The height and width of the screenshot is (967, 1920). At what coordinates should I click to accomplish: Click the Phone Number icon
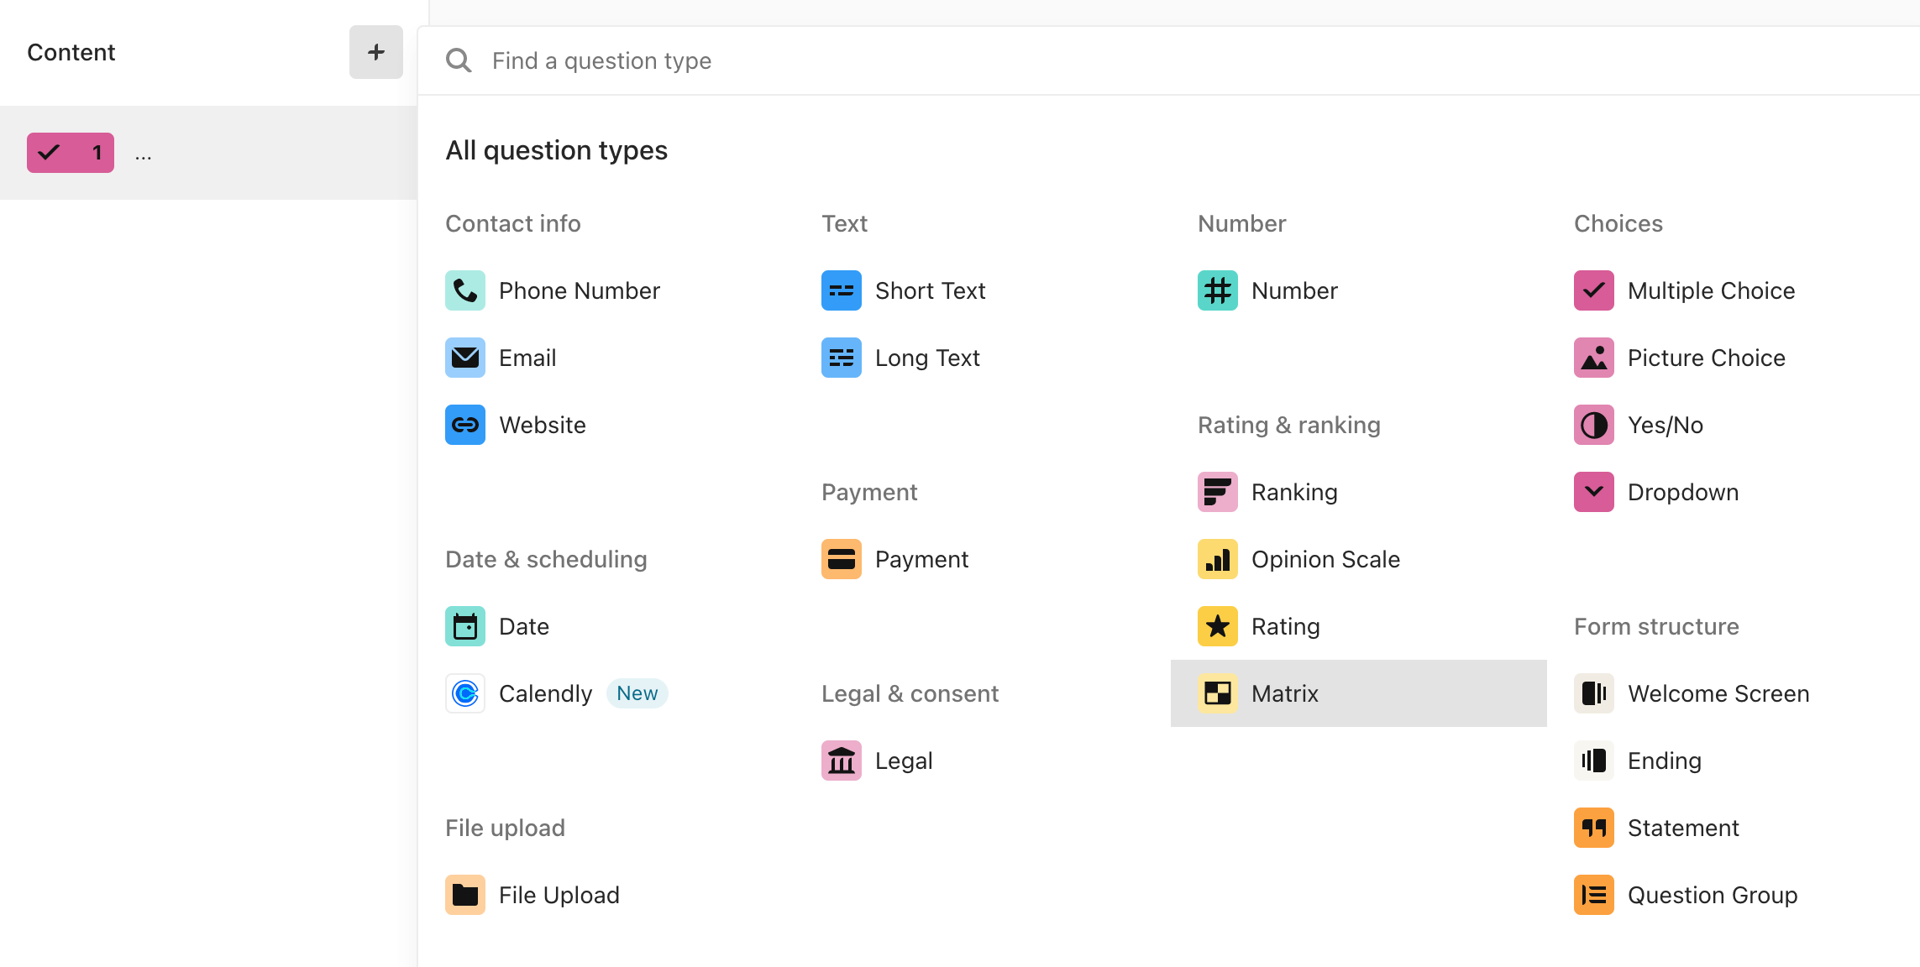[x=465, y=290]
